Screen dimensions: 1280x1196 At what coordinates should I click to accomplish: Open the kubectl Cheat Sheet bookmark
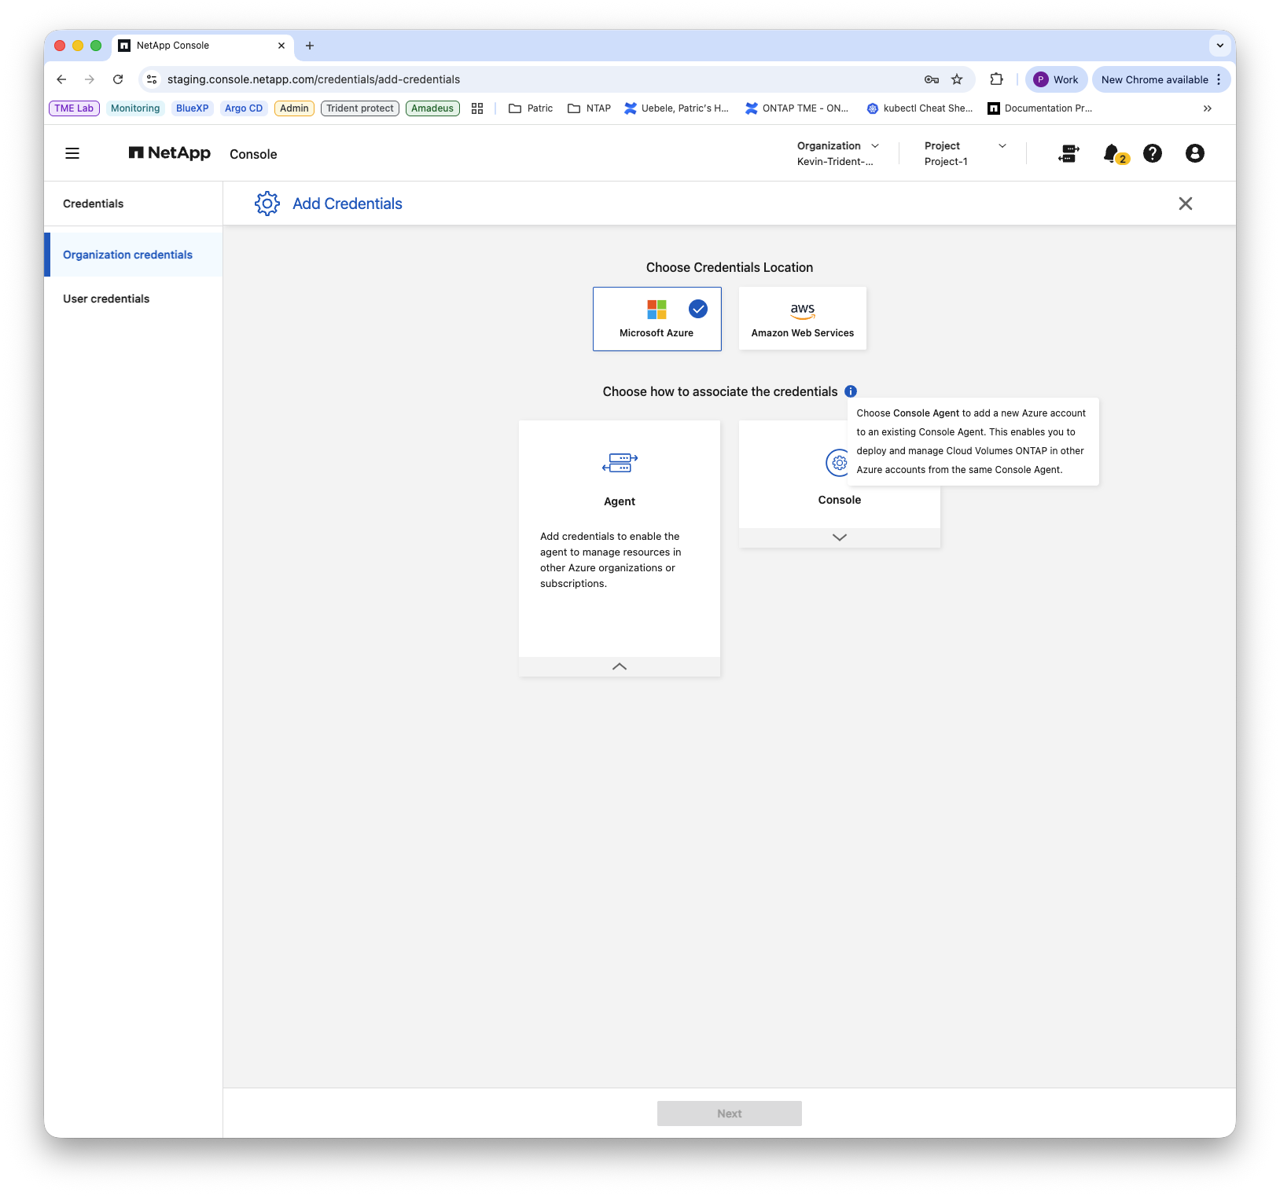[920, 108]
